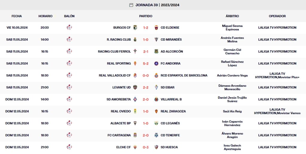Click the SD Huesca club crest
This screenshot has height=154, width=306.
coord(156,147)
